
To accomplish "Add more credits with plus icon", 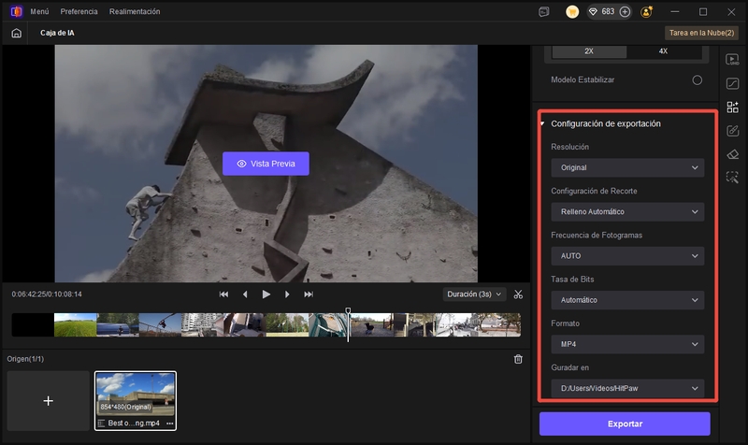I will coord(625,12).
